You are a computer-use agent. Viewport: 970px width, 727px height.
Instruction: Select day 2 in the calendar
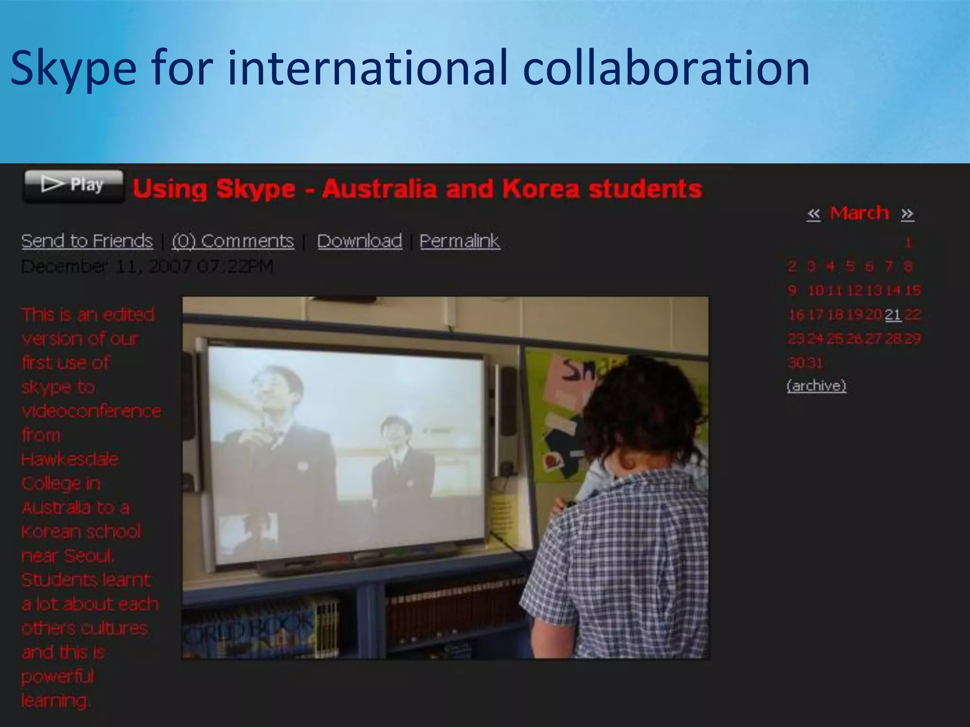coord(792,266)
